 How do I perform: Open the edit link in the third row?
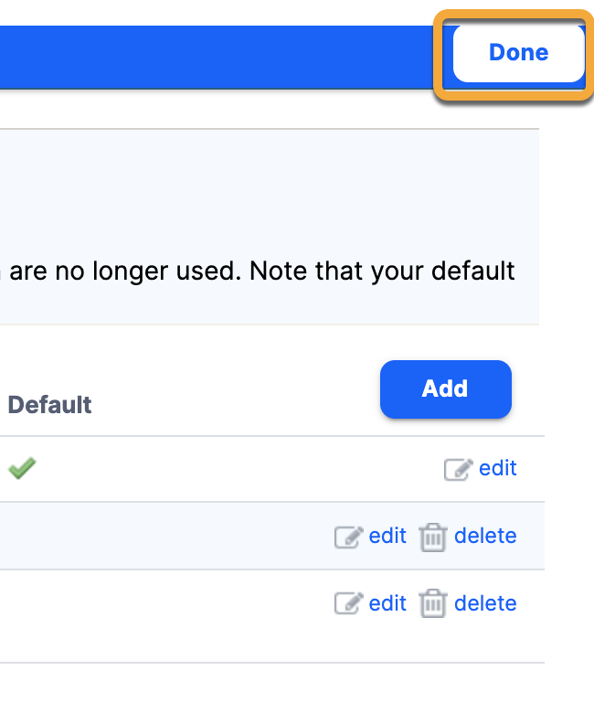tap(387, 603)
